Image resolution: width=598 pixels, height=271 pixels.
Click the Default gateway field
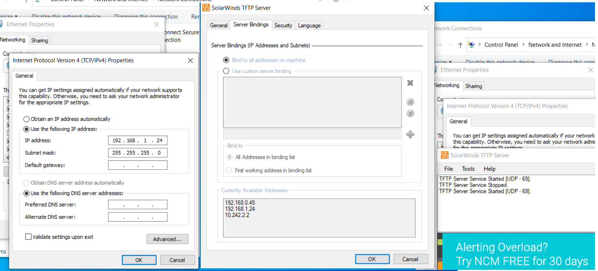pyautogui.click(x=138, y=165)
